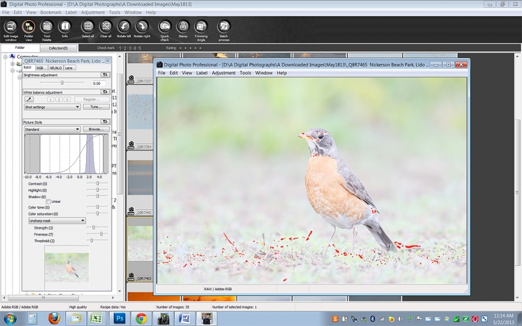
Task: Rotate left using toolbar icon
Action: (124, 29)
